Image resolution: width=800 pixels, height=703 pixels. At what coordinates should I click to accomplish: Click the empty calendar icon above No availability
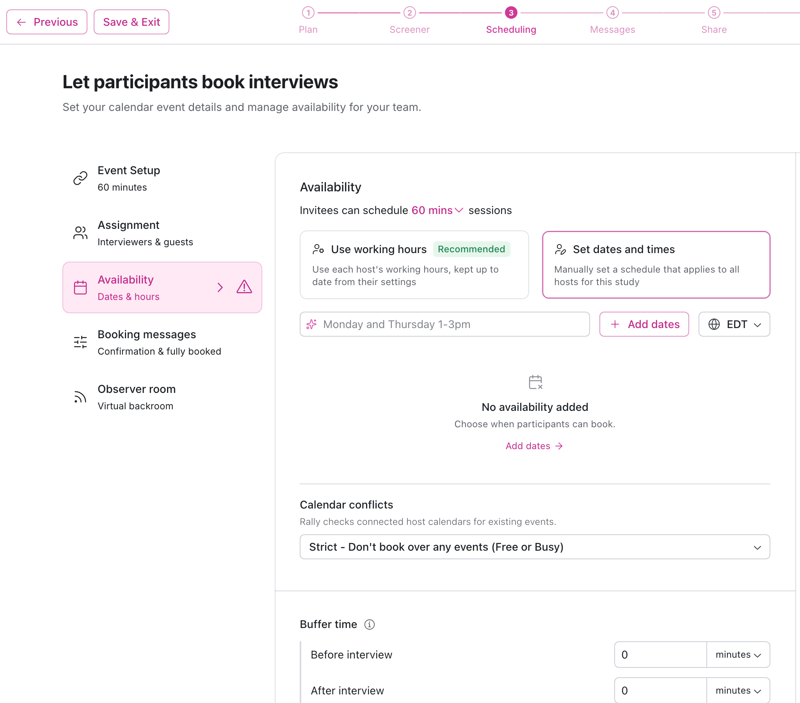535,382
